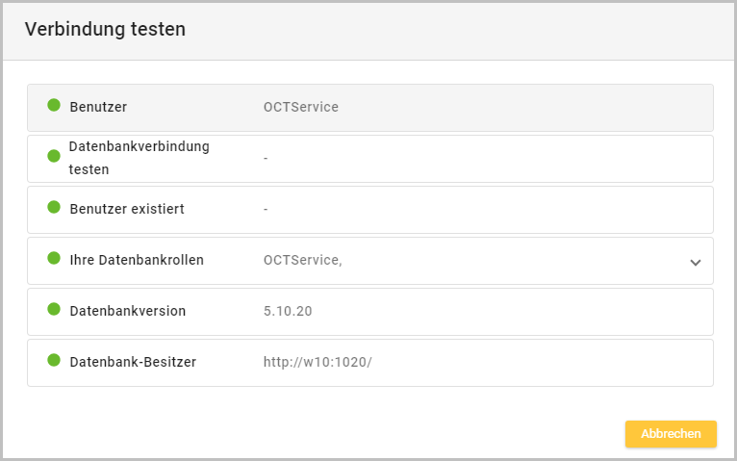Click the green status icon for Ihre Datenbankrollen
This screenshot has height=461, width=737.
click(x=54, y=259)
